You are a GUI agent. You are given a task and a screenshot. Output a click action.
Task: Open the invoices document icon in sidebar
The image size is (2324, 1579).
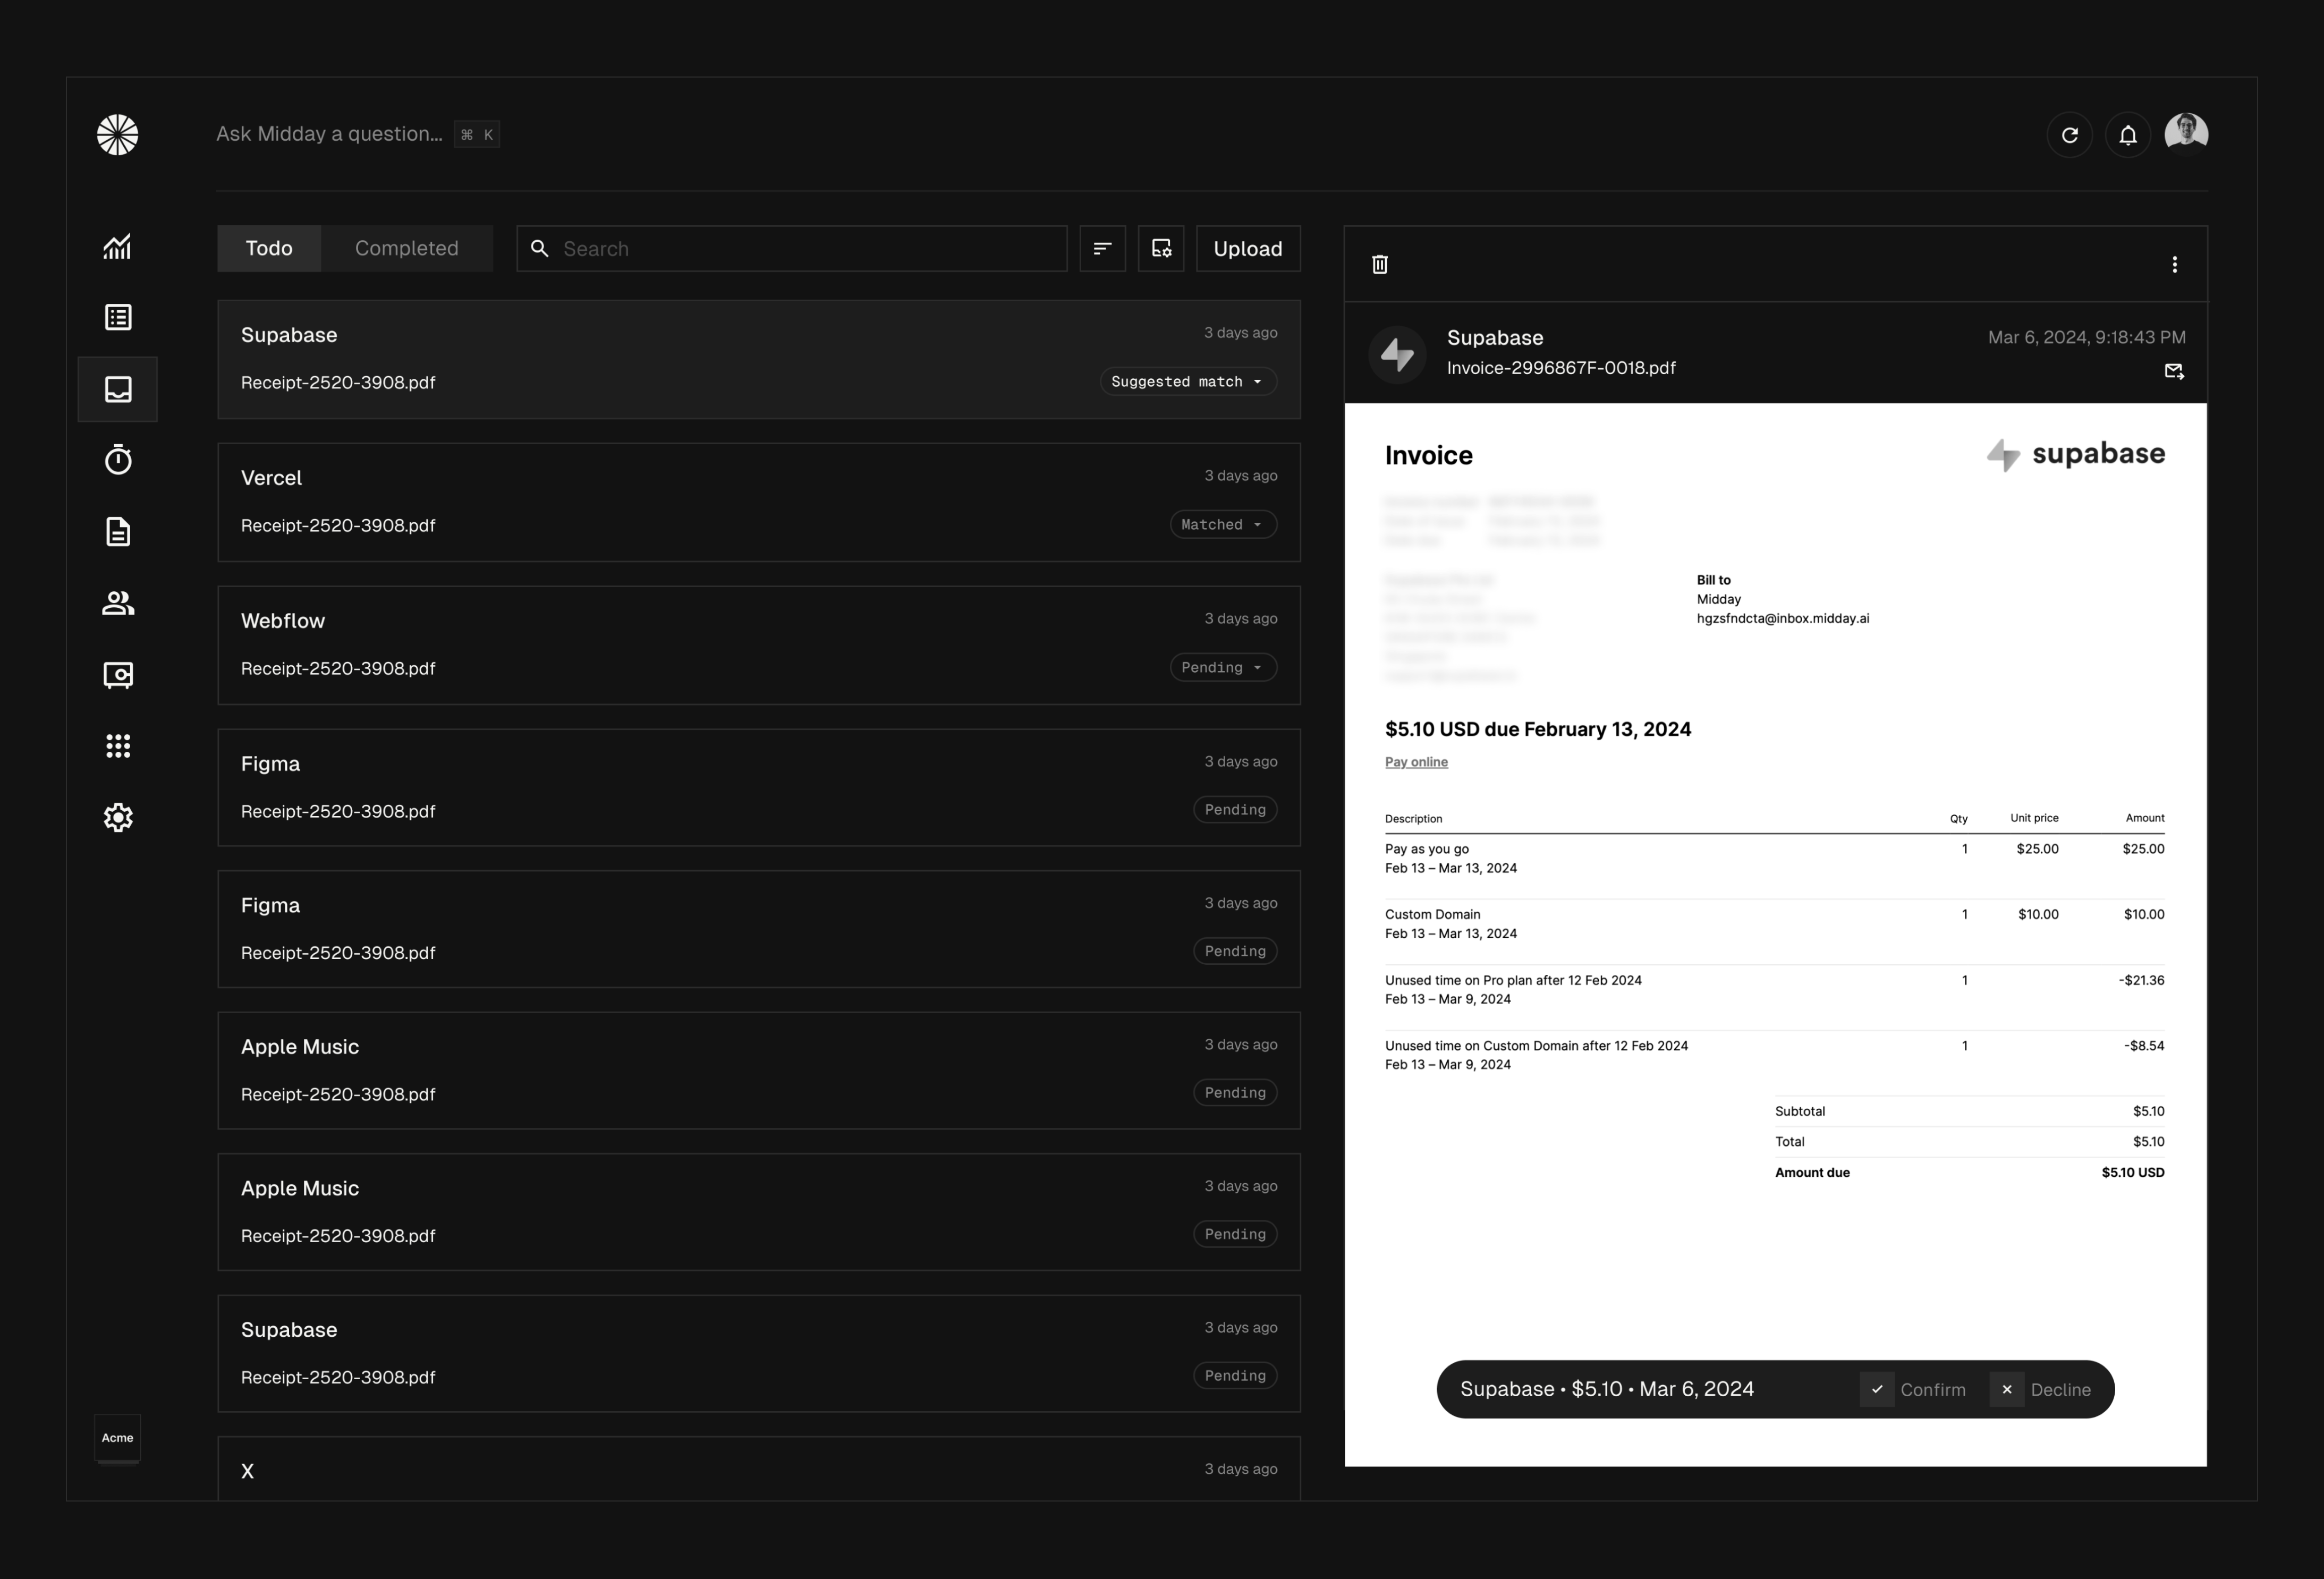(118, 531)
